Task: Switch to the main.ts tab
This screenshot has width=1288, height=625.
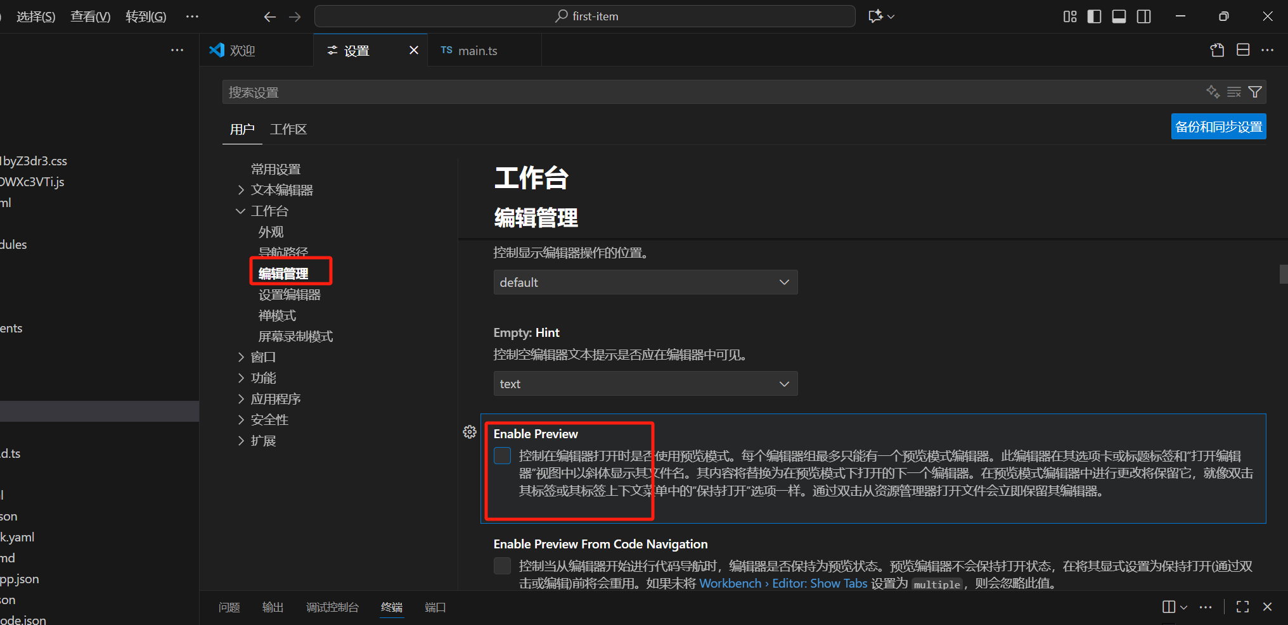Action: 478,50
